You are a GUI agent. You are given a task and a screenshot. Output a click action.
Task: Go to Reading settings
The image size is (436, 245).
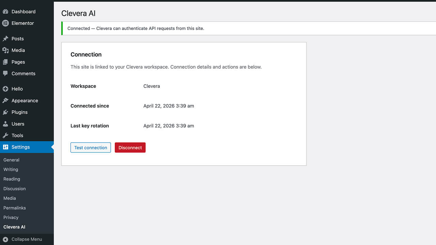[12, 179]
